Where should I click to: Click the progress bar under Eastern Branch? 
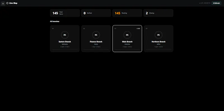pos(65,49)
